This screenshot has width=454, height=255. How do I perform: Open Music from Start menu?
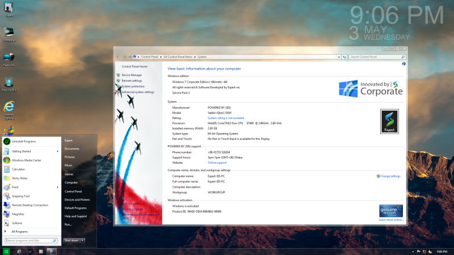tap(68, 165)
